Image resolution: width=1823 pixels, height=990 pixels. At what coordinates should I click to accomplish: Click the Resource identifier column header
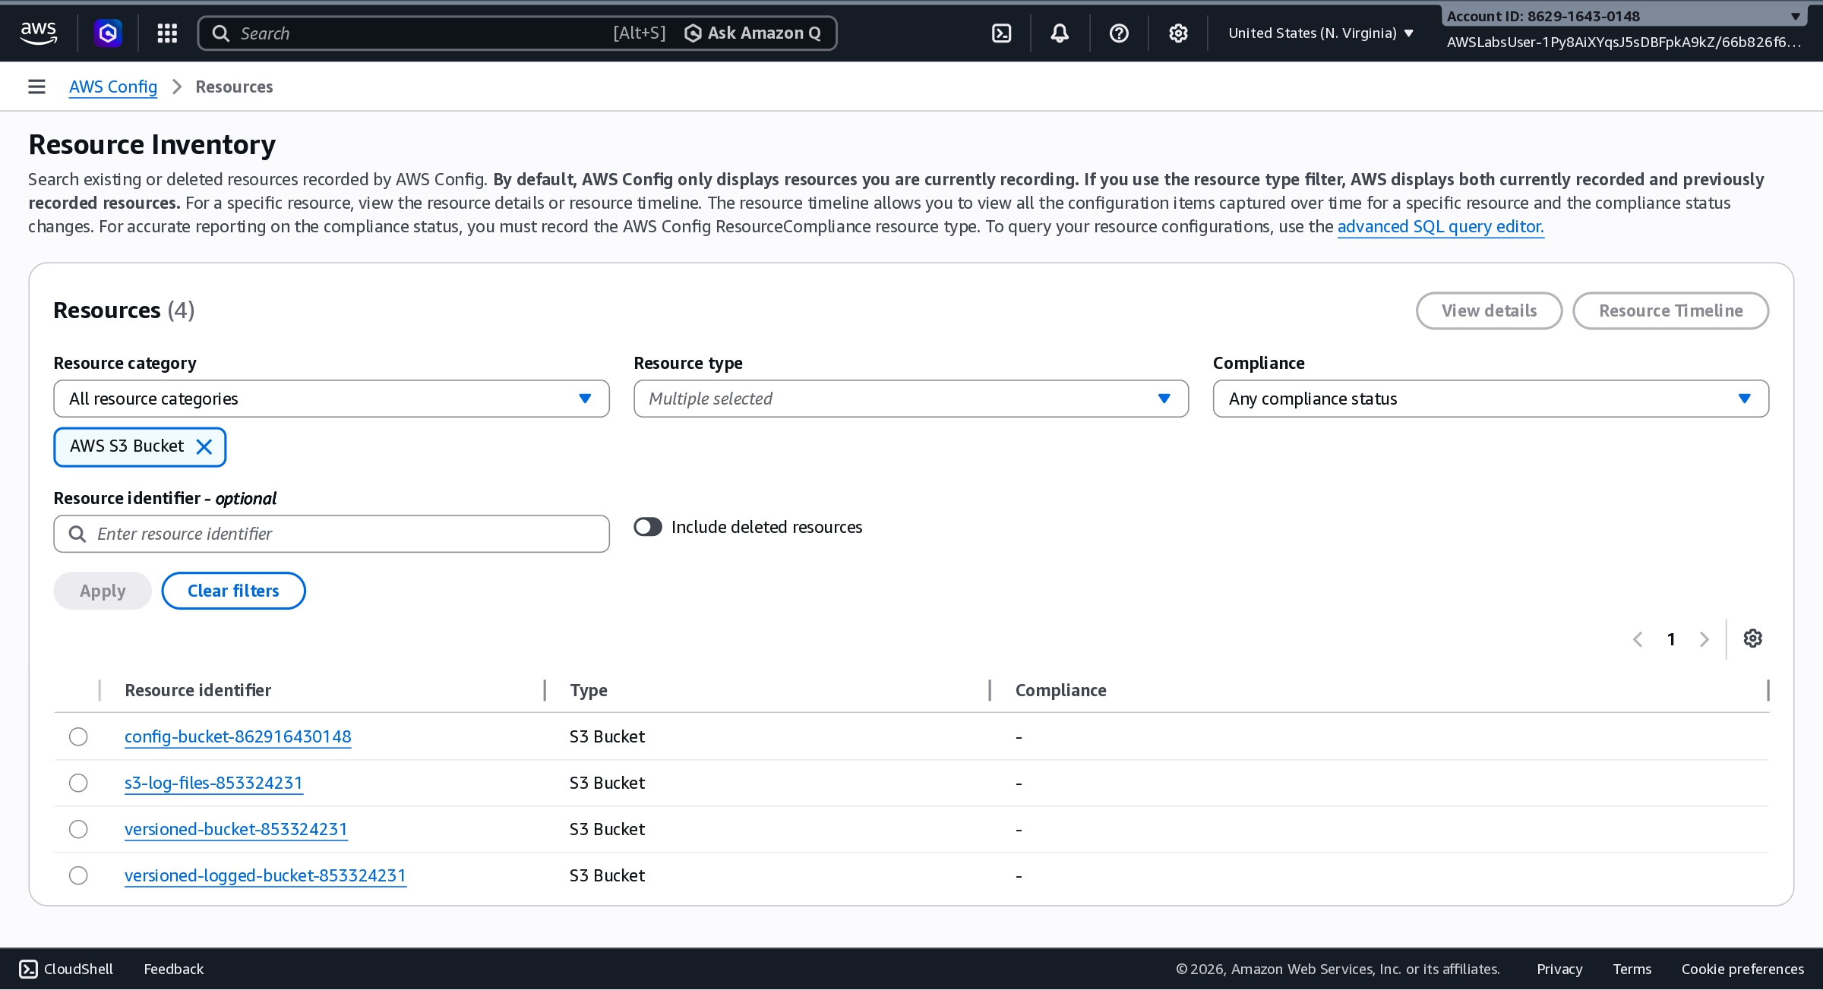click(x=197, y=690)
